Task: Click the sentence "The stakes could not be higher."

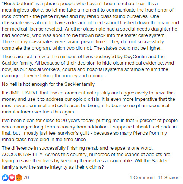Action: click(127, 48)
